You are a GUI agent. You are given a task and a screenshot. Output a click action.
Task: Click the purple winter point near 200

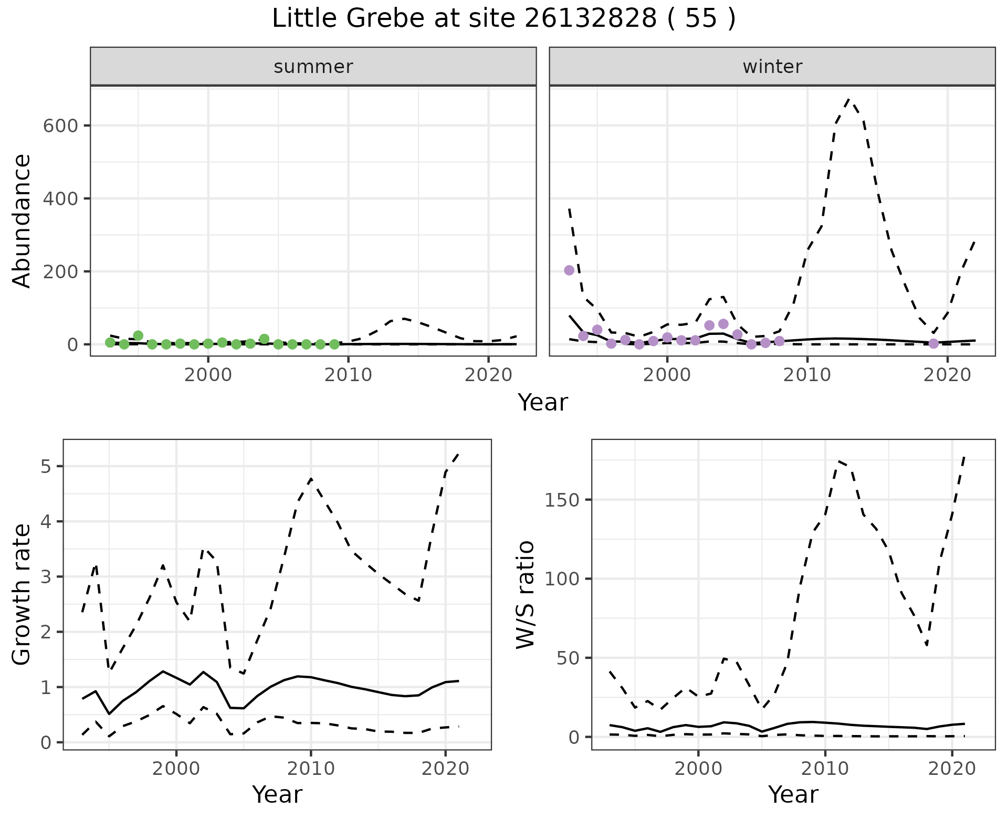pos(569,270)
